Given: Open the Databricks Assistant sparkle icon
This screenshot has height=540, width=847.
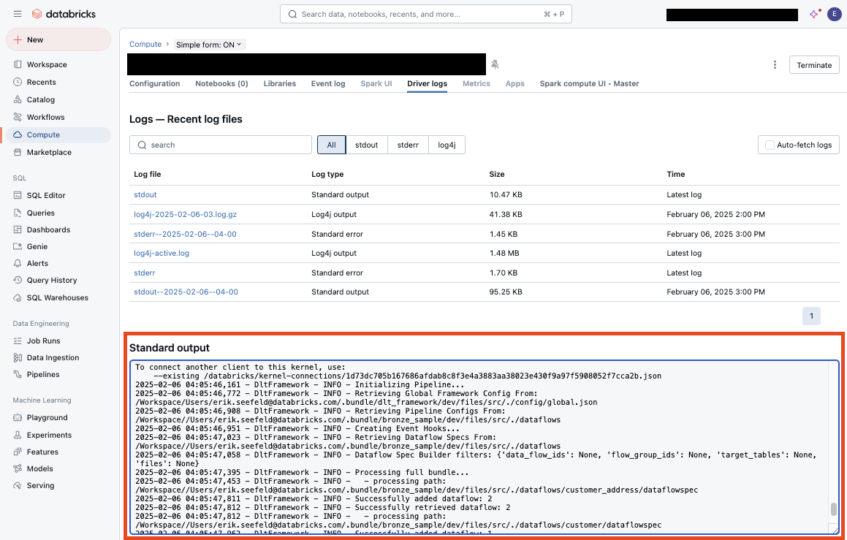Looking at the screenshot, I should click(814, 14).
